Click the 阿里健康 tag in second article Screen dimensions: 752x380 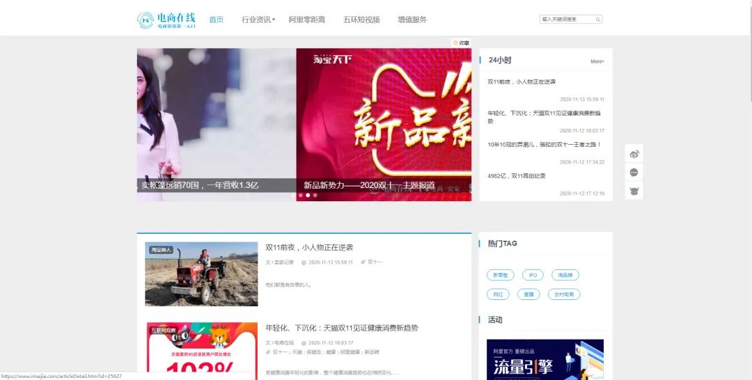tap(350, 352)
